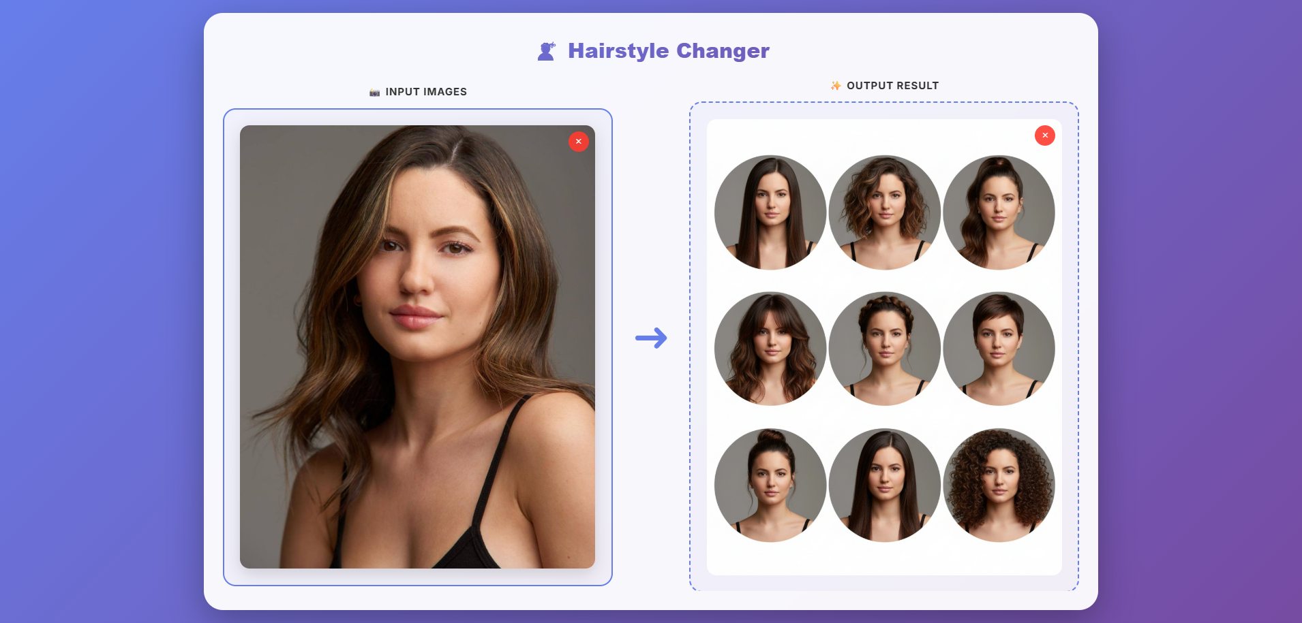Click the camera icon beside Input Images
Image resolution: width=1302 pixels, height=623 pixels.
374,93
